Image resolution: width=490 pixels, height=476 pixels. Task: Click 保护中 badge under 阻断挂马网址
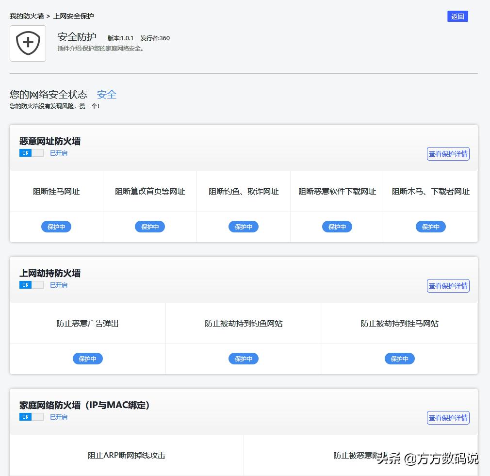(x=56, y=227)
